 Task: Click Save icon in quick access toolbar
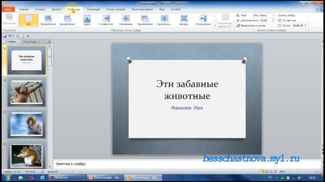tap(5, 36)
